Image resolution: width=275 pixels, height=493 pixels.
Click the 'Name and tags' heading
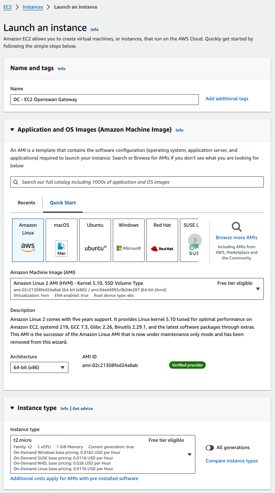click(x=32, y=68)
